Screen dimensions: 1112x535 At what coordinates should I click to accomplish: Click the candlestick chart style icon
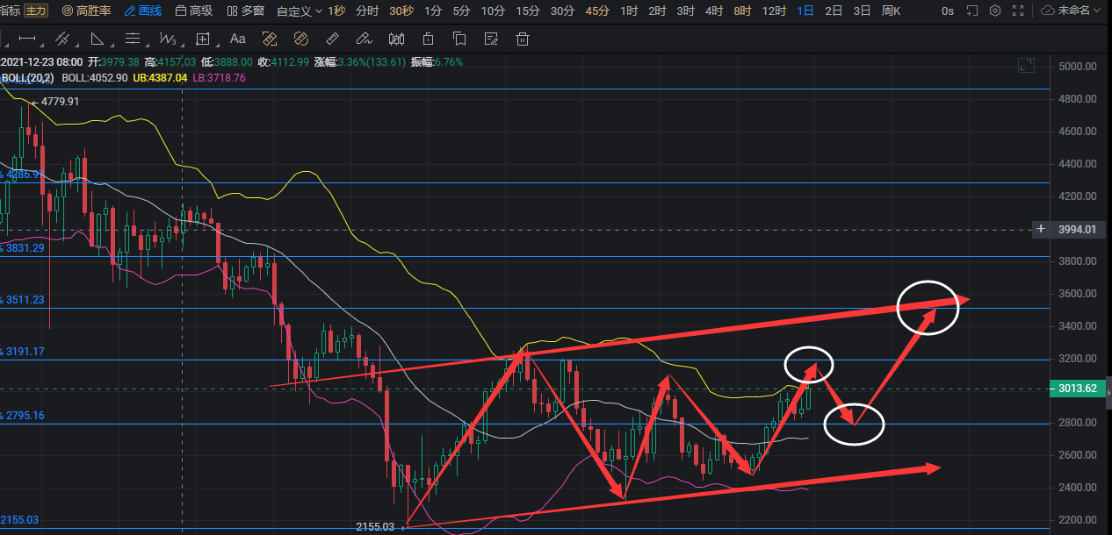click(x=396, y=39)
